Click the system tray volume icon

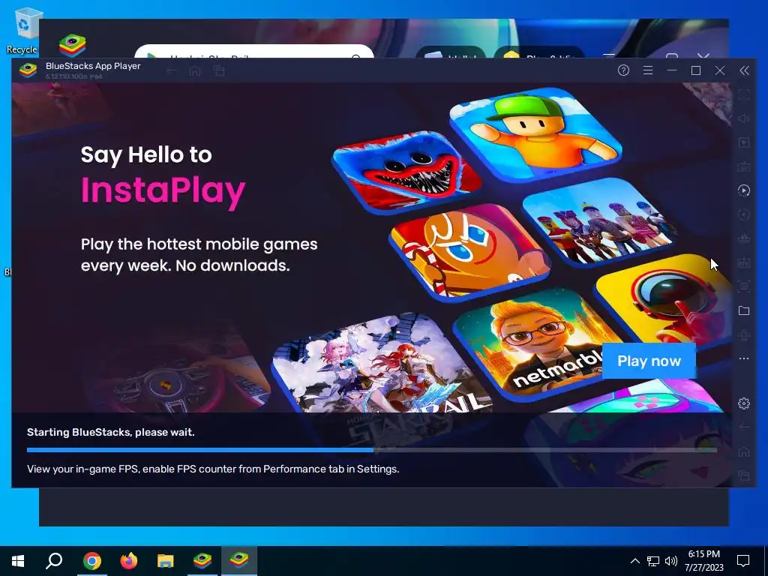pos(671,561)
